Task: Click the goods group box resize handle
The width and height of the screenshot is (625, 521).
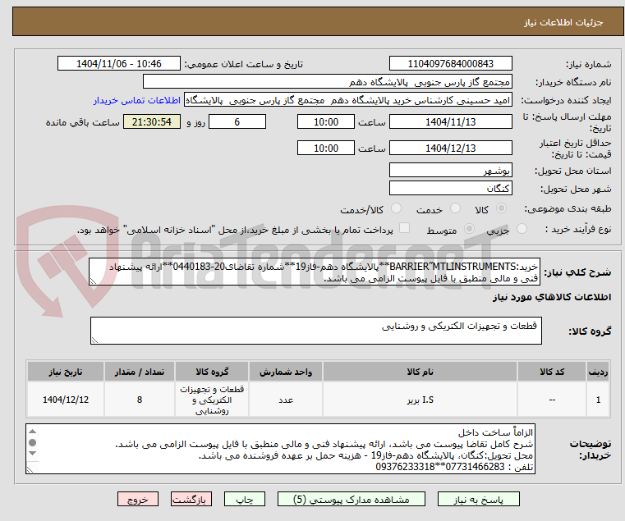Action: click(x=94, y=340)
